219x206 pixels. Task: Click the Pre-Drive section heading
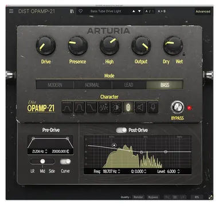[x=51, y=130]
